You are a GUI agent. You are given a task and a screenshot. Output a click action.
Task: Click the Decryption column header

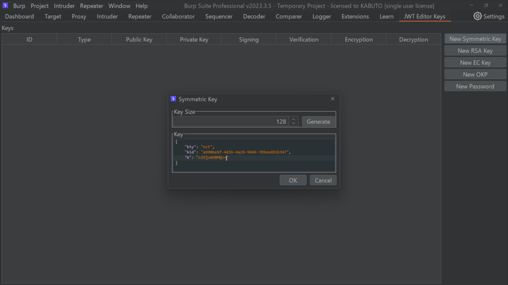[x=414, y=39]
